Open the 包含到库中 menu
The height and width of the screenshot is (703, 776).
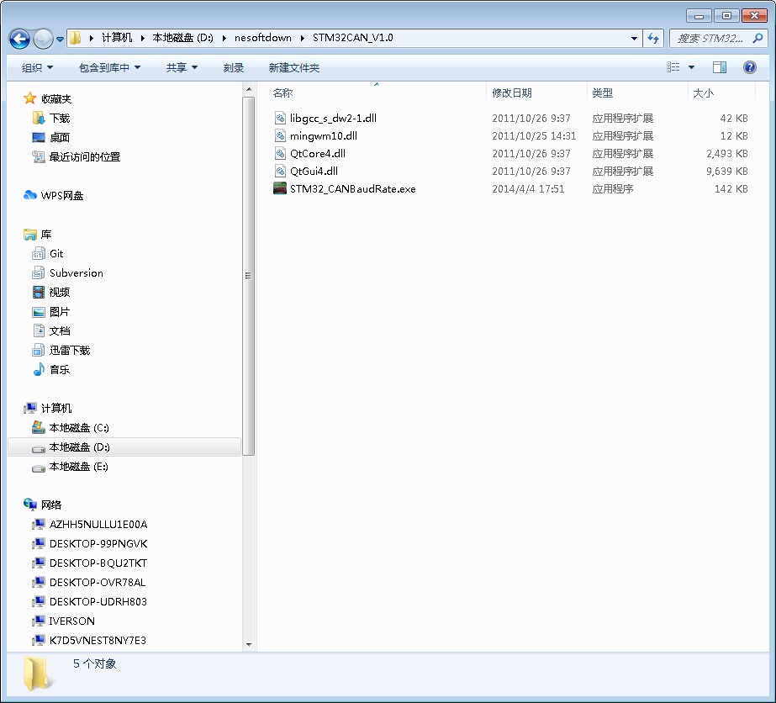(110, 67)
